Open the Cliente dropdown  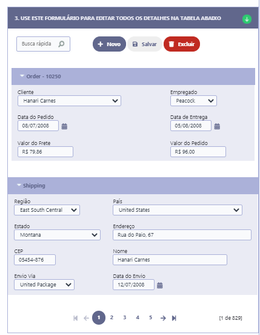pyautogui.click(x=69, y=101)
